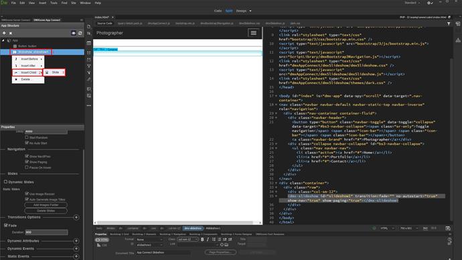Screen dimensions: 462x260
Task: Click the second icon in right collapsed panel
Action: point(458,40)
